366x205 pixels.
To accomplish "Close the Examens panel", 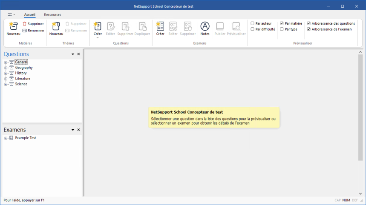I will pyautogui.click(x=79, y=130).
